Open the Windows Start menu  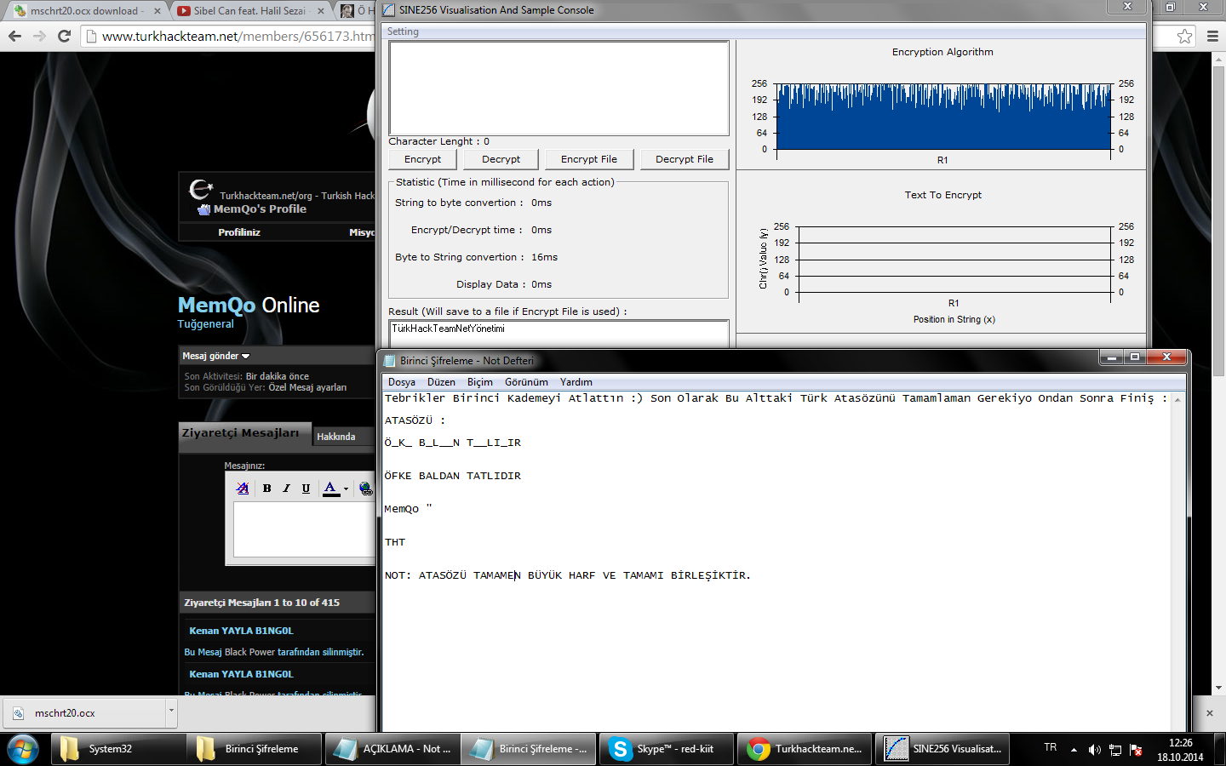click(23, 749)
